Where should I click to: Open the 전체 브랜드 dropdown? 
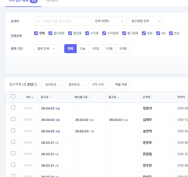pos(109,21)
